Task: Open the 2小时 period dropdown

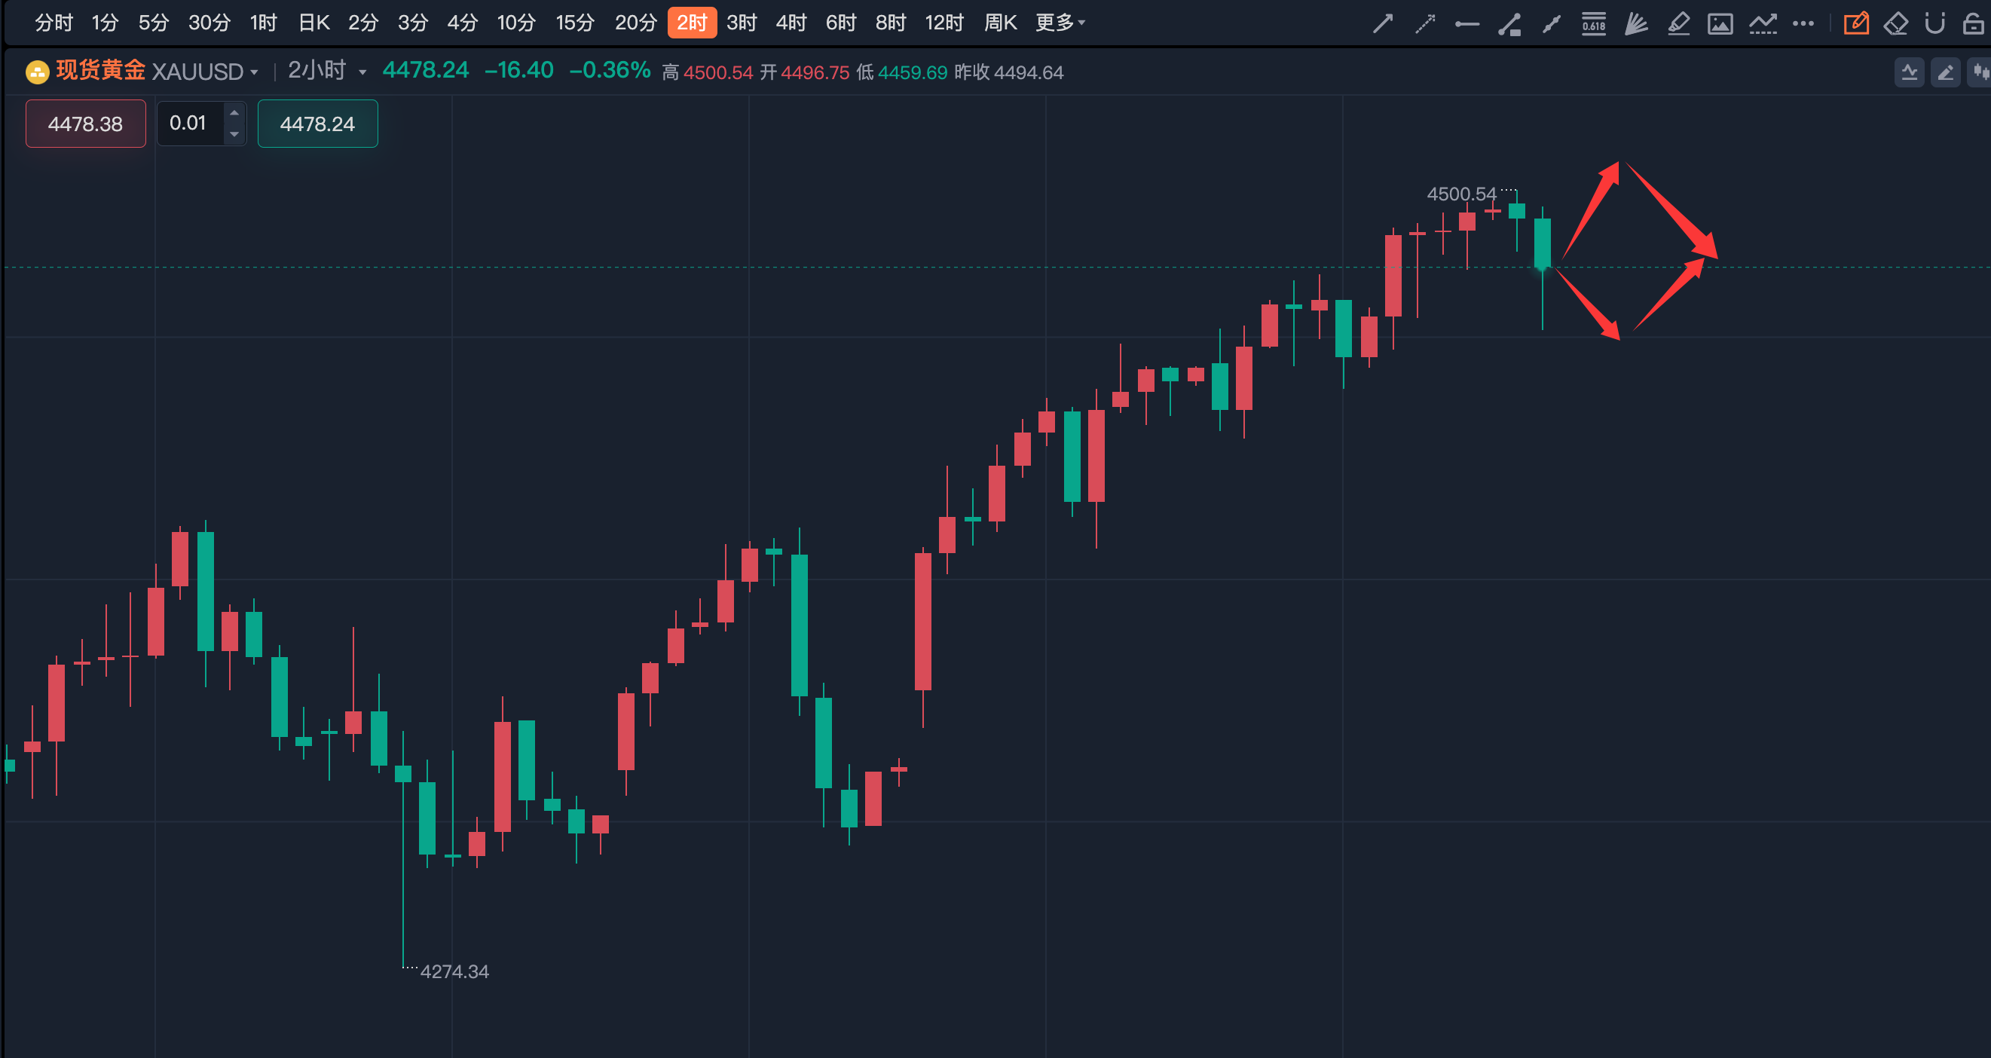Action: point(326,71)
